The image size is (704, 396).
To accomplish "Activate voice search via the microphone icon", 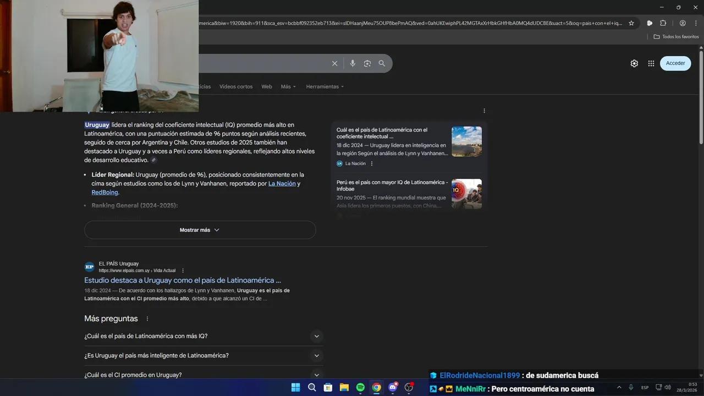I will [353, 63].
